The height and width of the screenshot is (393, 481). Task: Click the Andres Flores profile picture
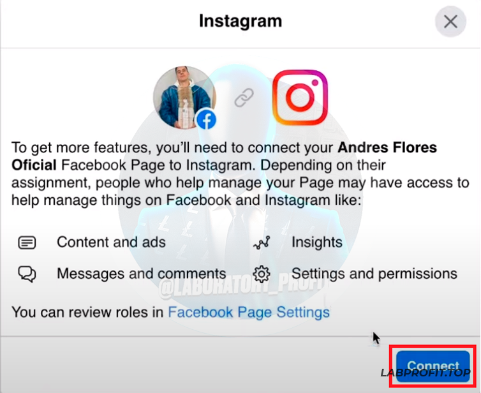click(x=184, y=97)
